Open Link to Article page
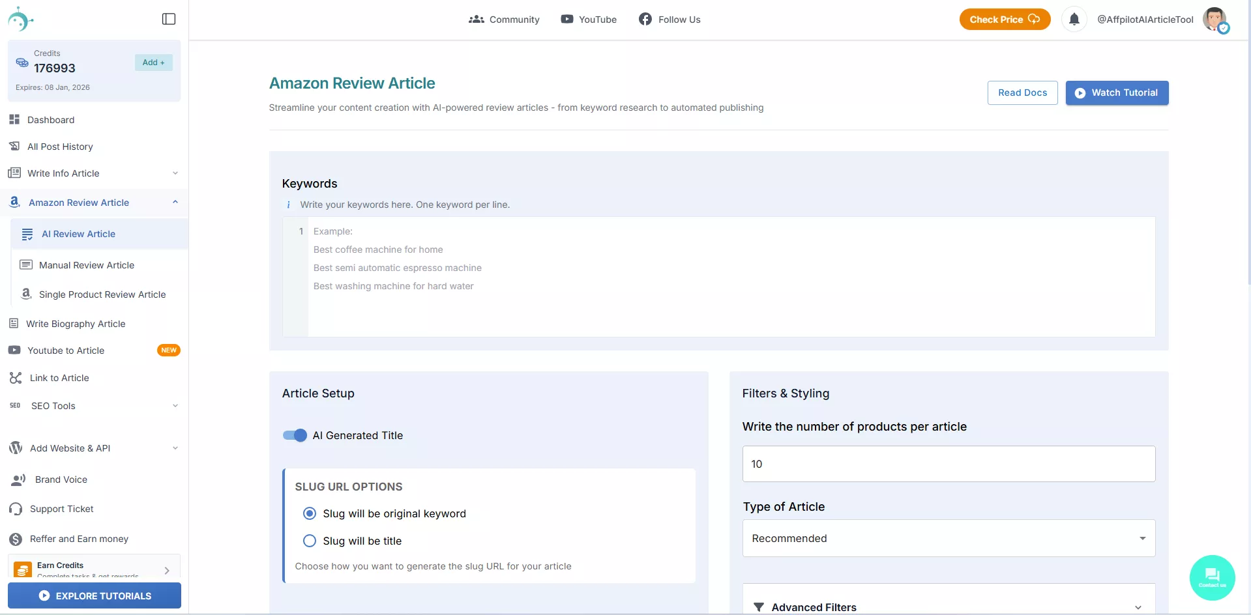 click(x=59, y=378)
